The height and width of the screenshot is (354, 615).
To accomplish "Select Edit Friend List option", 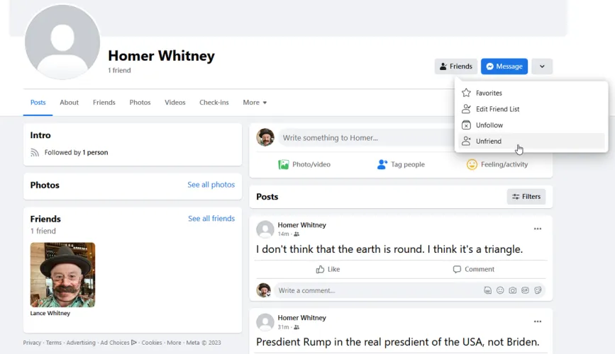I will point(497,109).
